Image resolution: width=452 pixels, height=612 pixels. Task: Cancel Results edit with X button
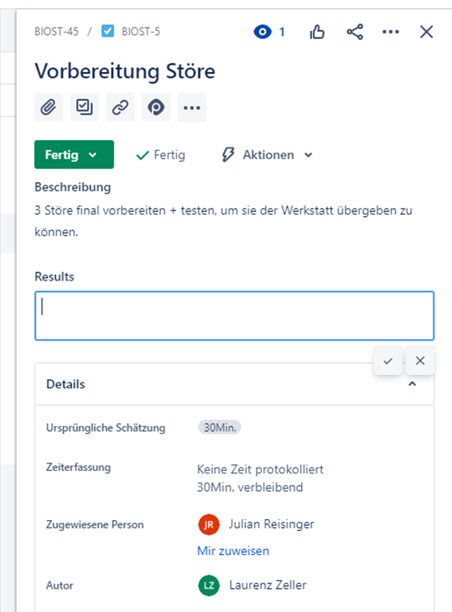pos(420,361)
